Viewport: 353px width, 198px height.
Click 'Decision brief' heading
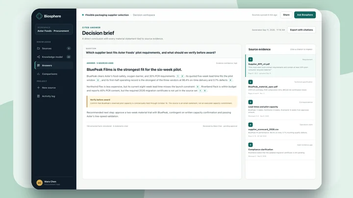point(98,33)
